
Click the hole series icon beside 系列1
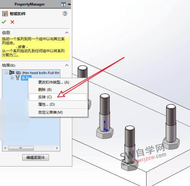tap(18, 78)
